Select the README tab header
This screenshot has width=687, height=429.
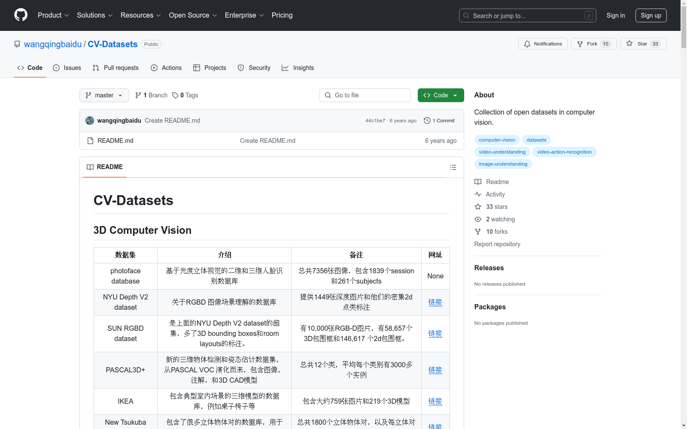(x=105, y=167)
